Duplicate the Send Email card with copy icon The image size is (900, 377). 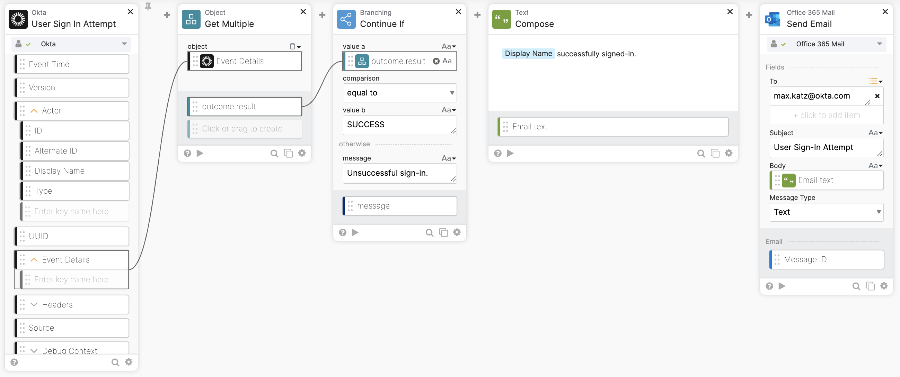pyautogui.click(x=870, y=286)
